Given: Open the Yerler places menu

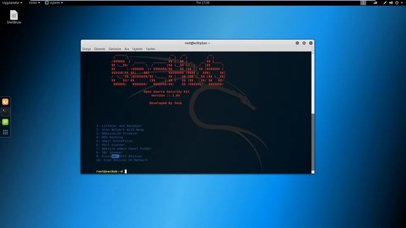Looking at the screenshot, I should 34,3.
